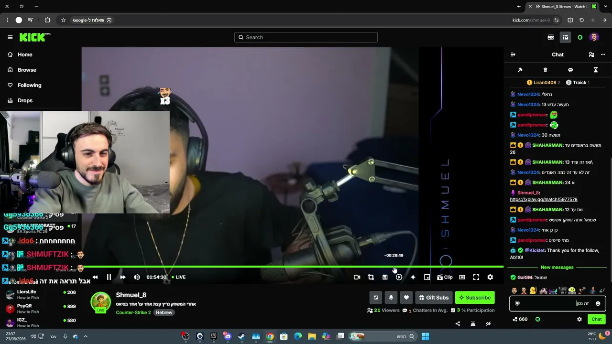Open browser extensions puzzle icon
The image size is (612, 344).
pos(47,20)
